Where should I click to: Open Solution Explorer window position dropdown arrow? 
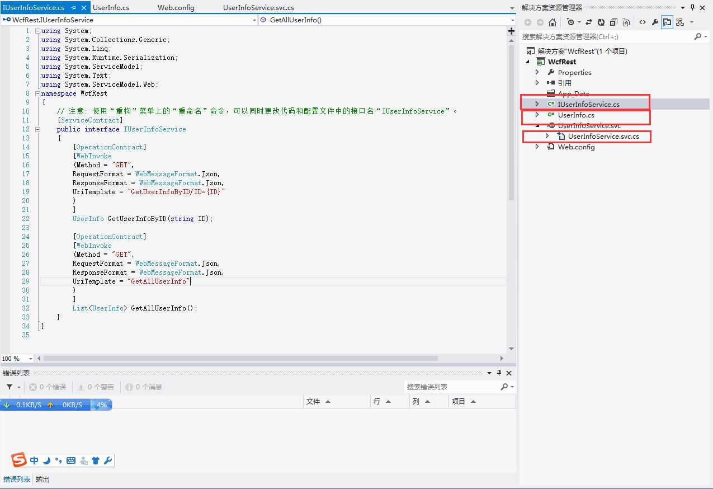click(x=683, y=7)
